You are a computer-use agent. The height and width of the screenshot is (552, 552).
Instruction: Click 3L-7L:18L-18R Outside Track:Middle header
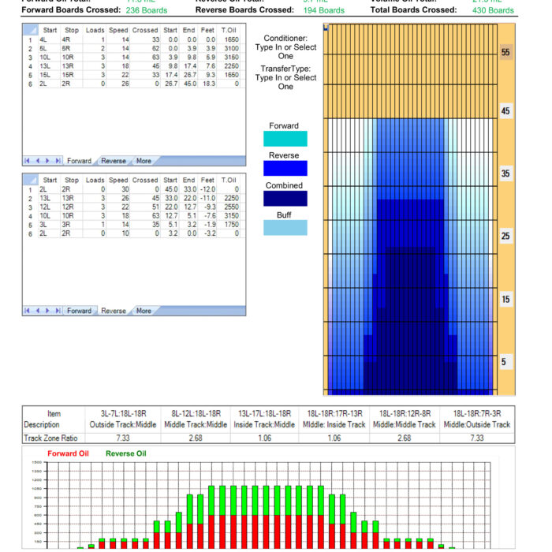(x=123, y=420)
